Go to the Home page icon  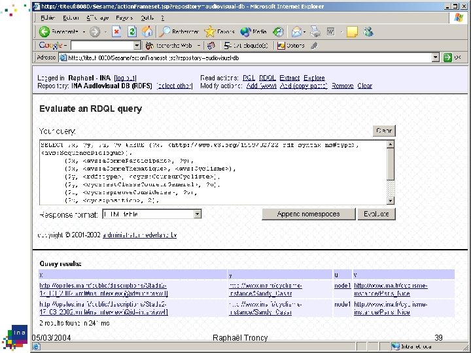pyautogui.click(x=147, y=31)
